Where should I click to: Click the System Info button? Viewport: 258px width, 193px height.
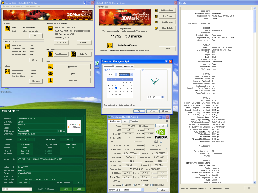tap(61, 42)
